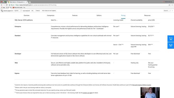Open the product use rights link
Viewport: 174px width, 98px height.
point(88,93)
